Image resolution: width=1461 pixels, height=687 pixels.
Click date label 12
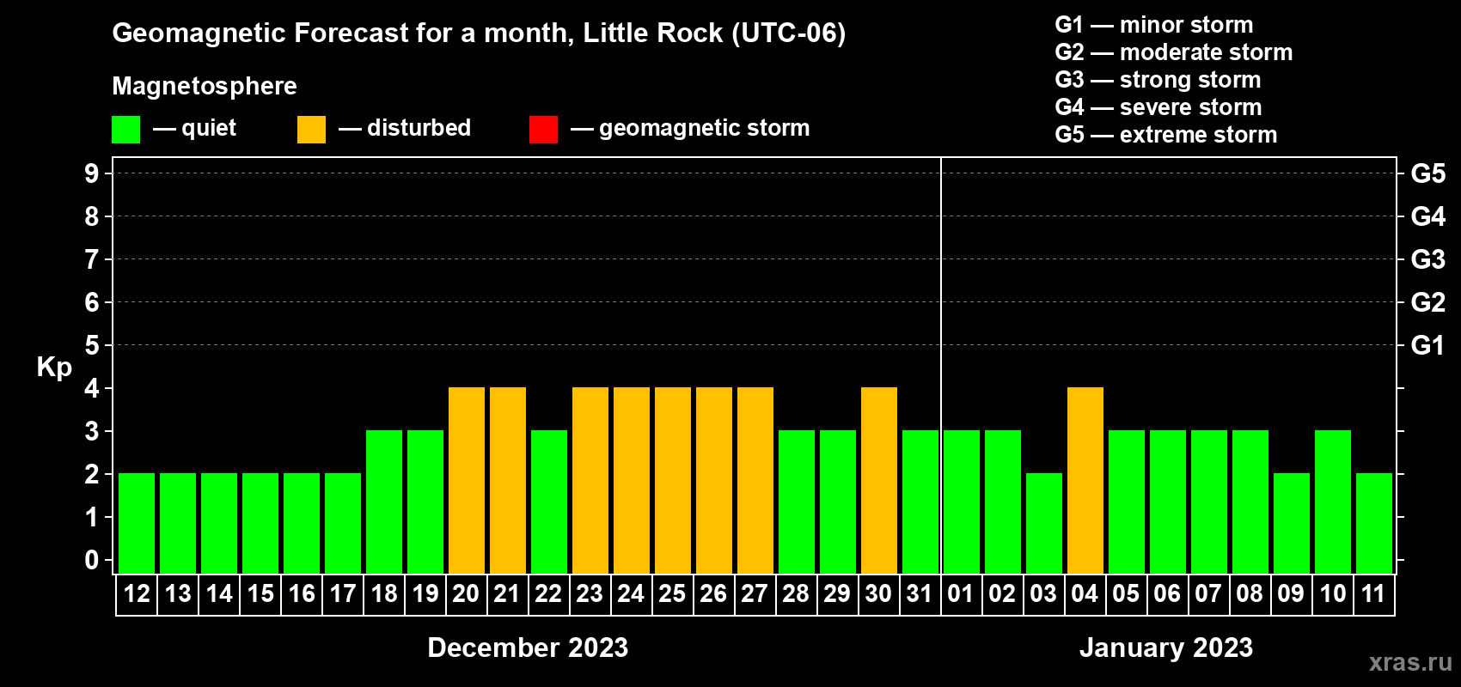point(137,593)
